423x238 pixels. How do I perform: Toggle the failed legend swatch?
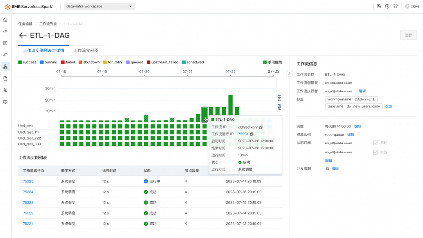pyautogui.click(x=63, y=62)
